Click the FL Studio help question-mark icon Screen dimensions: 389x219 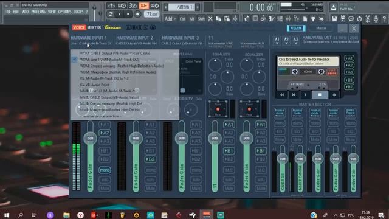click(x=384, y=19)
